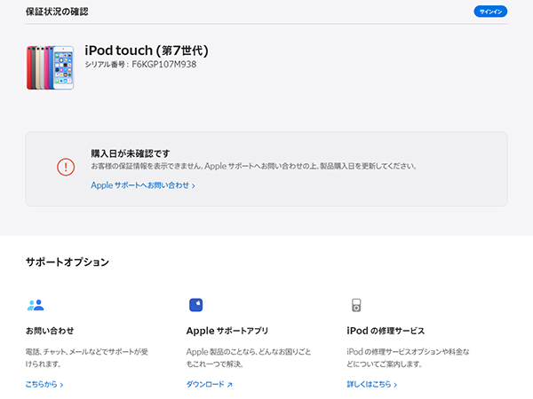Click the iPod repair service icon

point(356,305)
